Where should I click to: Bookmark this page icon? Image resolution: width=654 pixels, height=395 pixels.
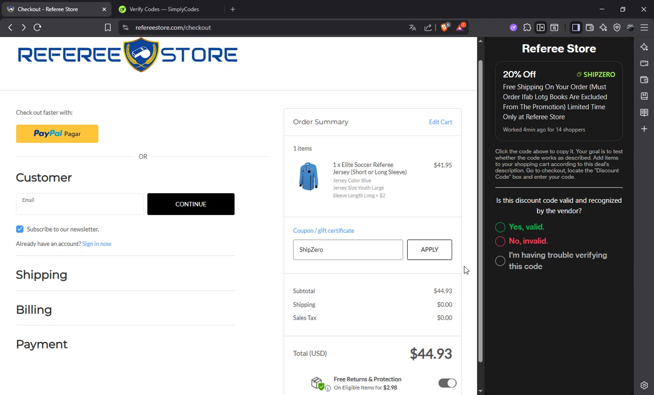[x=108, y=27]
